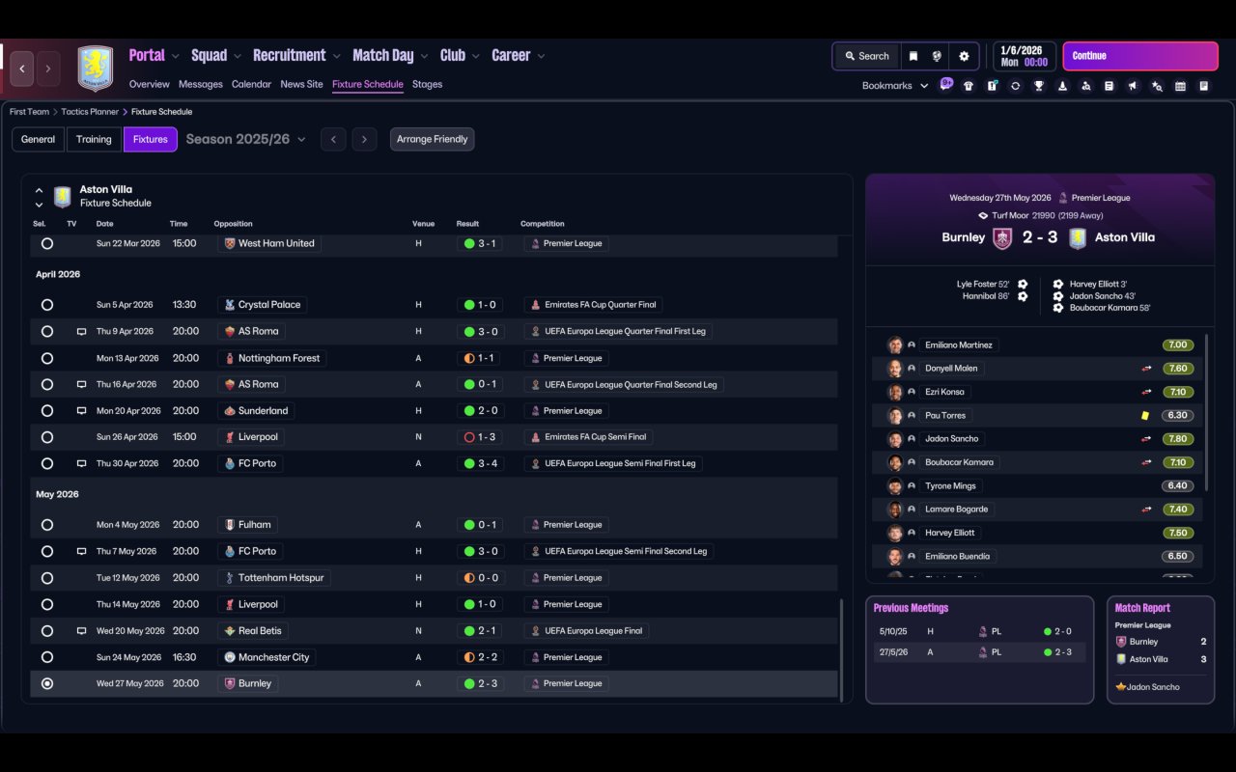Click the calendar grid icon in bookmarks bar

click(1180, 86)
